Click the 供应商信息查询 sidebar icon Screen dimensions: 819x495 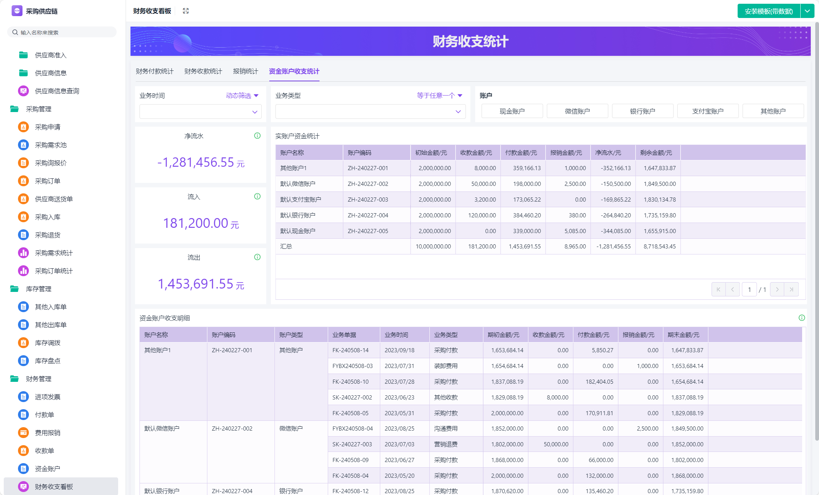(x=23, y=91)
